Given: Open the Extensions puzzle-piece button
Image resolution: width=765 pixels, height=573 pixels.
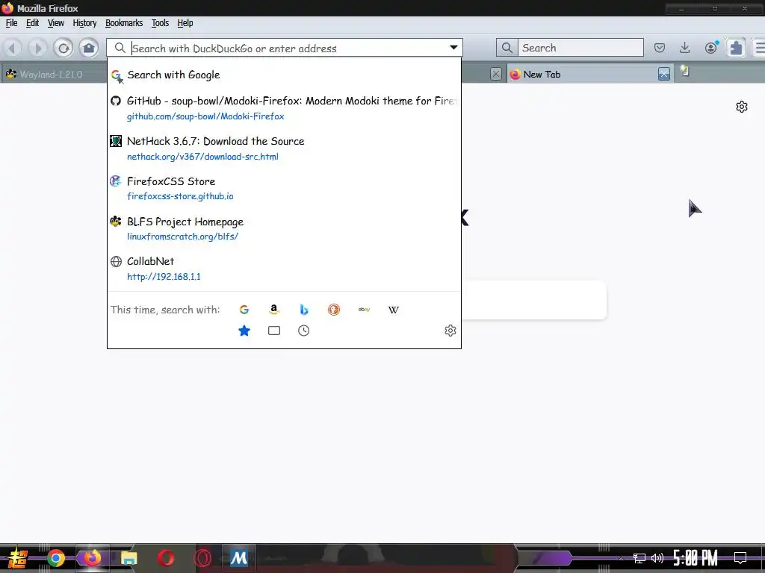Looking at the screenshot, I should click(x=736, y=48).
